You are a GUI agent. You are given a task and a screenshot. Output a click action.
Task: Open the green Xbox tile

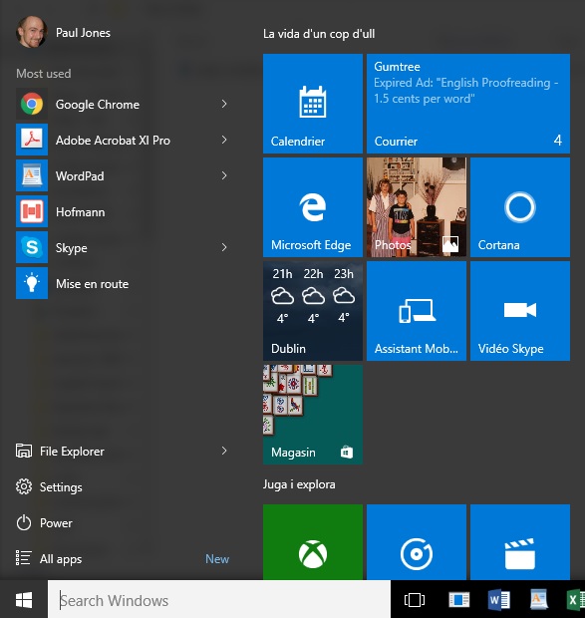(313, 542)
